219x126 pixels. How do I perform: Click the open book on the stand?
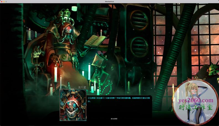[95, 41]
